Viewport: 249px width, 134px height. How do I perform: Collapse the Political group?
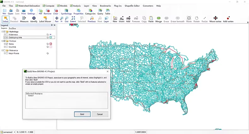pos(3,41)
